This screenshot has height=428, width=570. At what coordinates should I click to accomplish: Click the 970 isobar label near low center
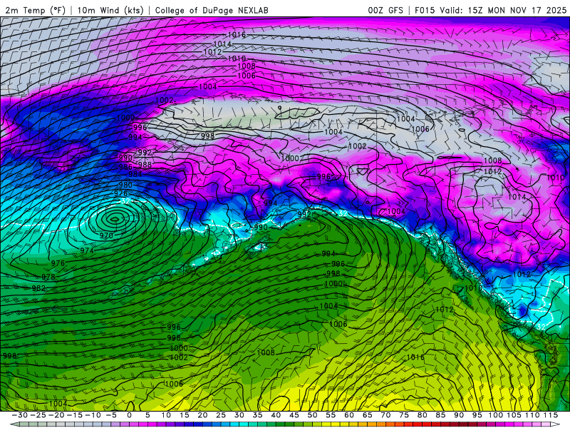tap(106, 236)
